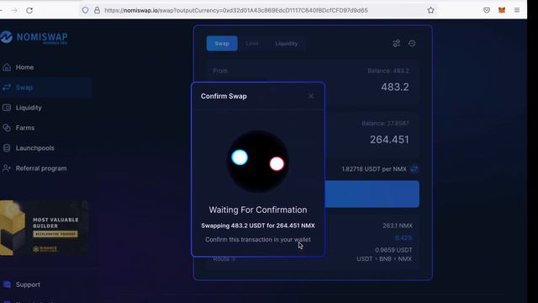Click the Support chat icon

(7, 284)
